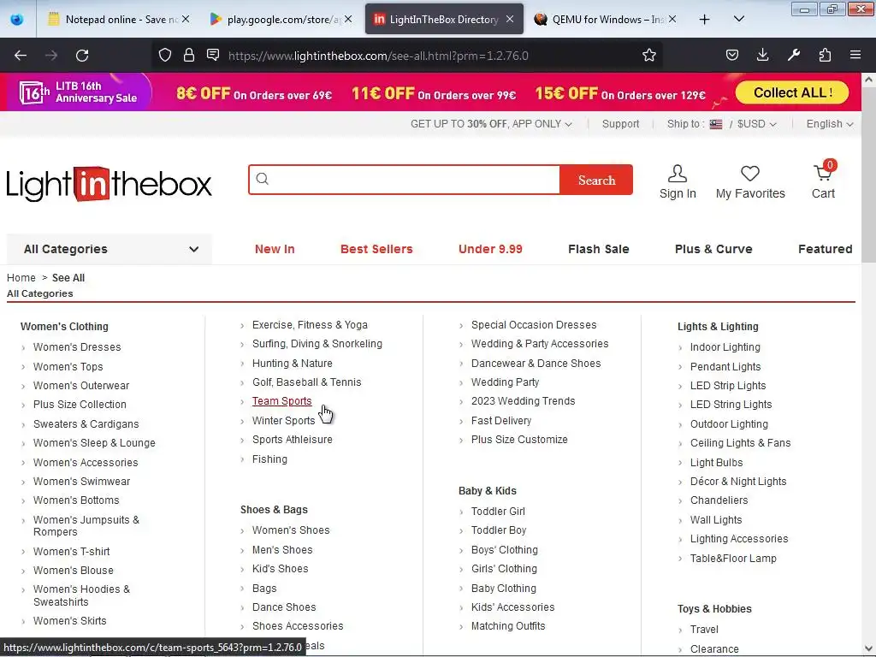Open a new browser tab
876x657 pixels.
[x=705, y=20]
